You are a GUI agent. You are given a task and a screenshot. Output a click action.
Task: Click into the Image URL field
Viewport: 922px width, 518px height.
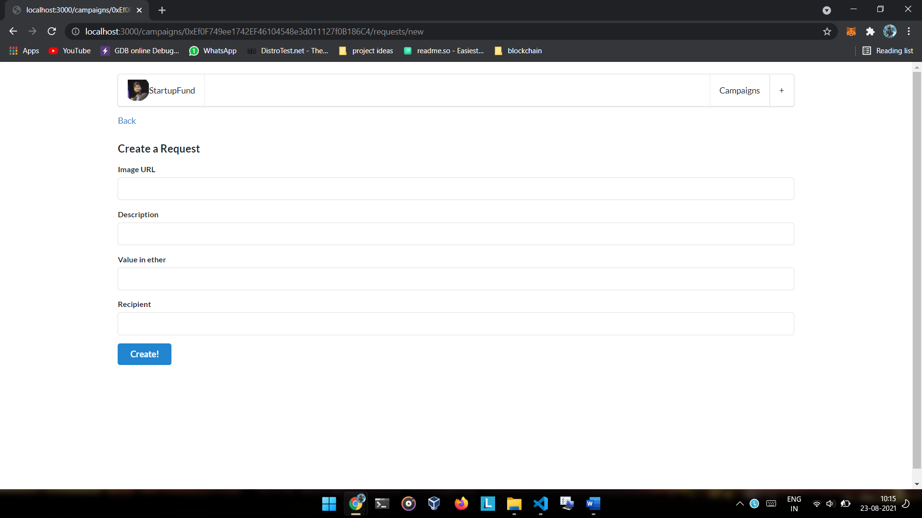tap(455, 189)
